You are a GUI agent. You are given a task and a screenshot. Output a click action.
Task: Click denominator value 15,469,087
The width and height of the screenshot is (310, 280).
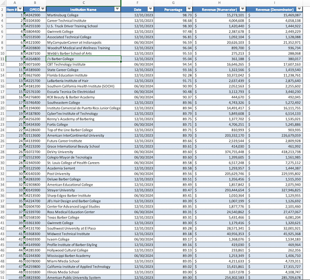click(x=274, y=15)
